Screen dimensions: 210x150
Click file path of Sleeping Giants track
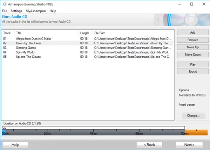pos(133,48)
